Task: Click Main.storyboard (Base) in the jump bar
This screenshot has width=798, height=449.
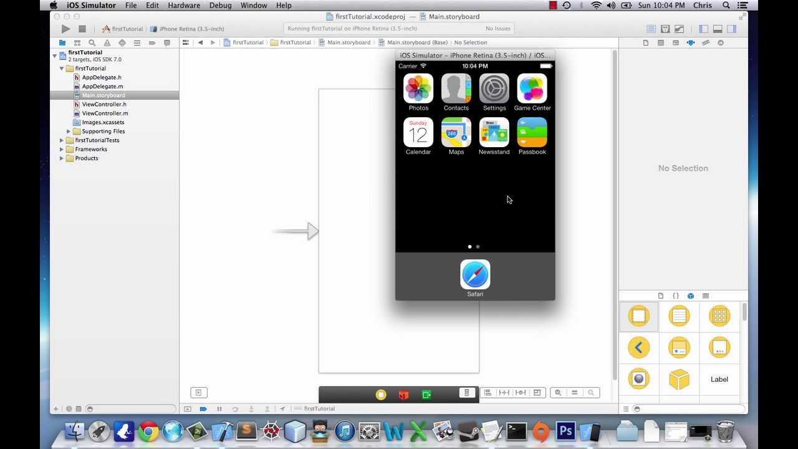Action: (412, 42)
